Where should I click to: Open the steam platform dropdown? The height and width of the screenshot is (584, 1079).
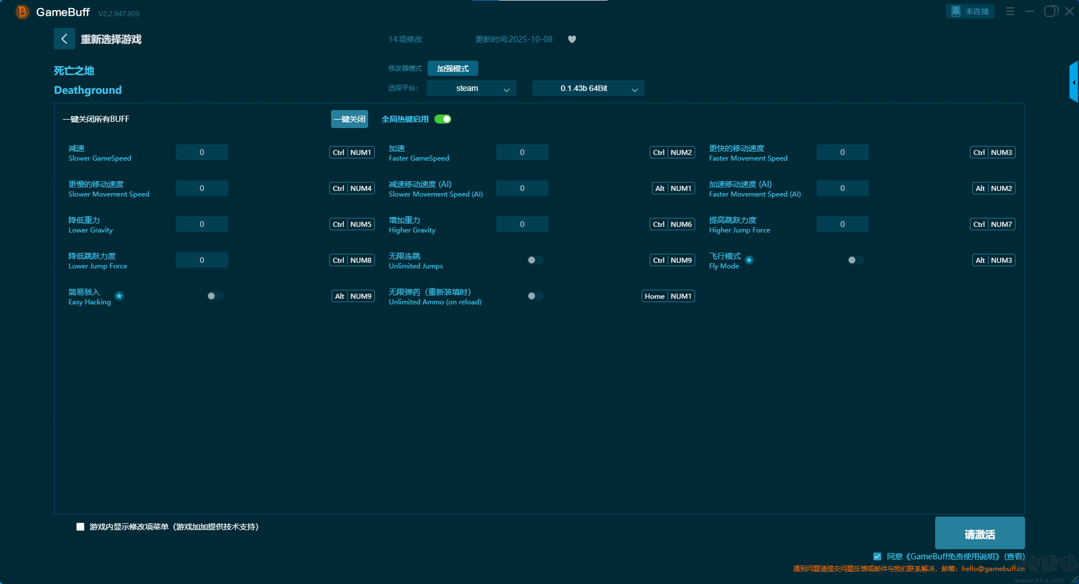[471, 88]
